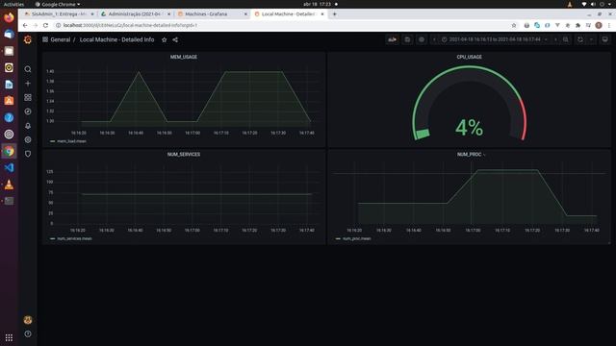Open the MEM_USAGE panel title menu

(x=184, y=57)
